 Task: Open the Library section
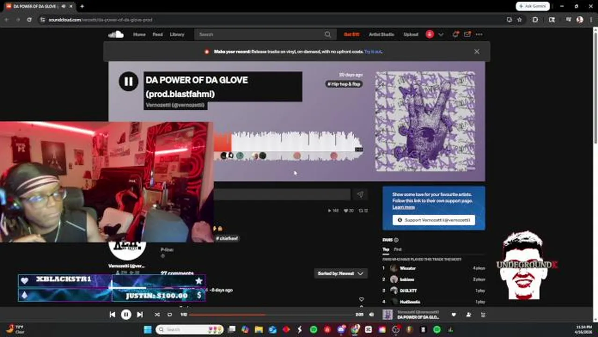tap(177, 34)
